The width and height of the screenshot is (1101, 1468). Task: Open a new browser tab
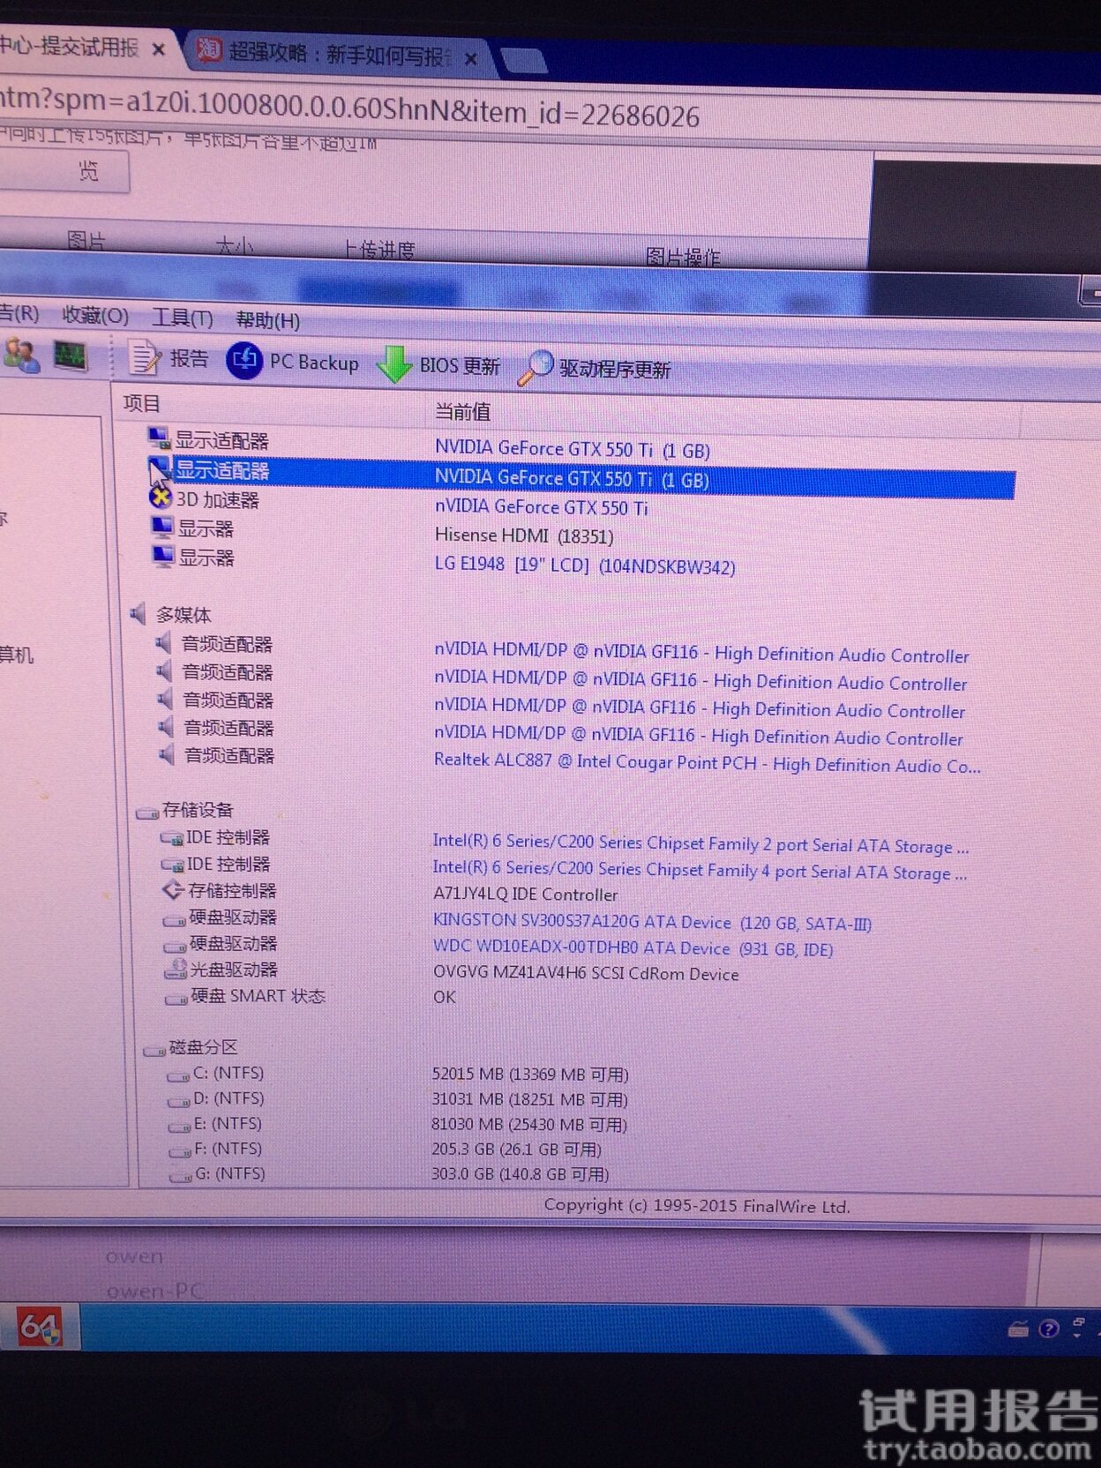click(x=523, y=61)
